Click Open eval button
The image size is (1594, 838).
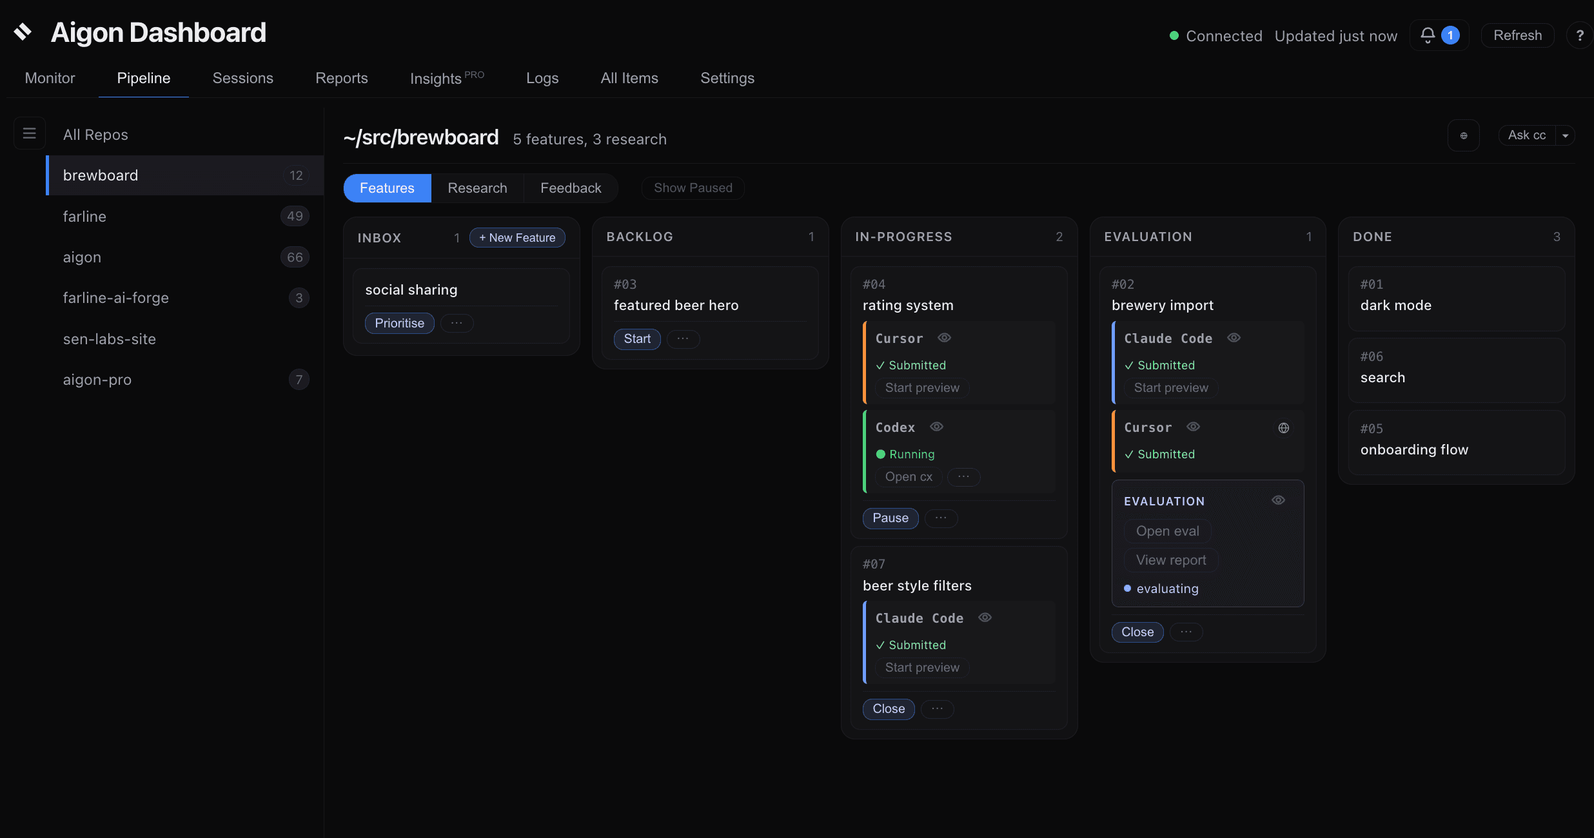point(1168,531)
